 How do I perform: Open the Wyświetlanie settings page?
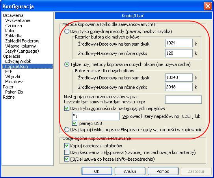(18, 20)
